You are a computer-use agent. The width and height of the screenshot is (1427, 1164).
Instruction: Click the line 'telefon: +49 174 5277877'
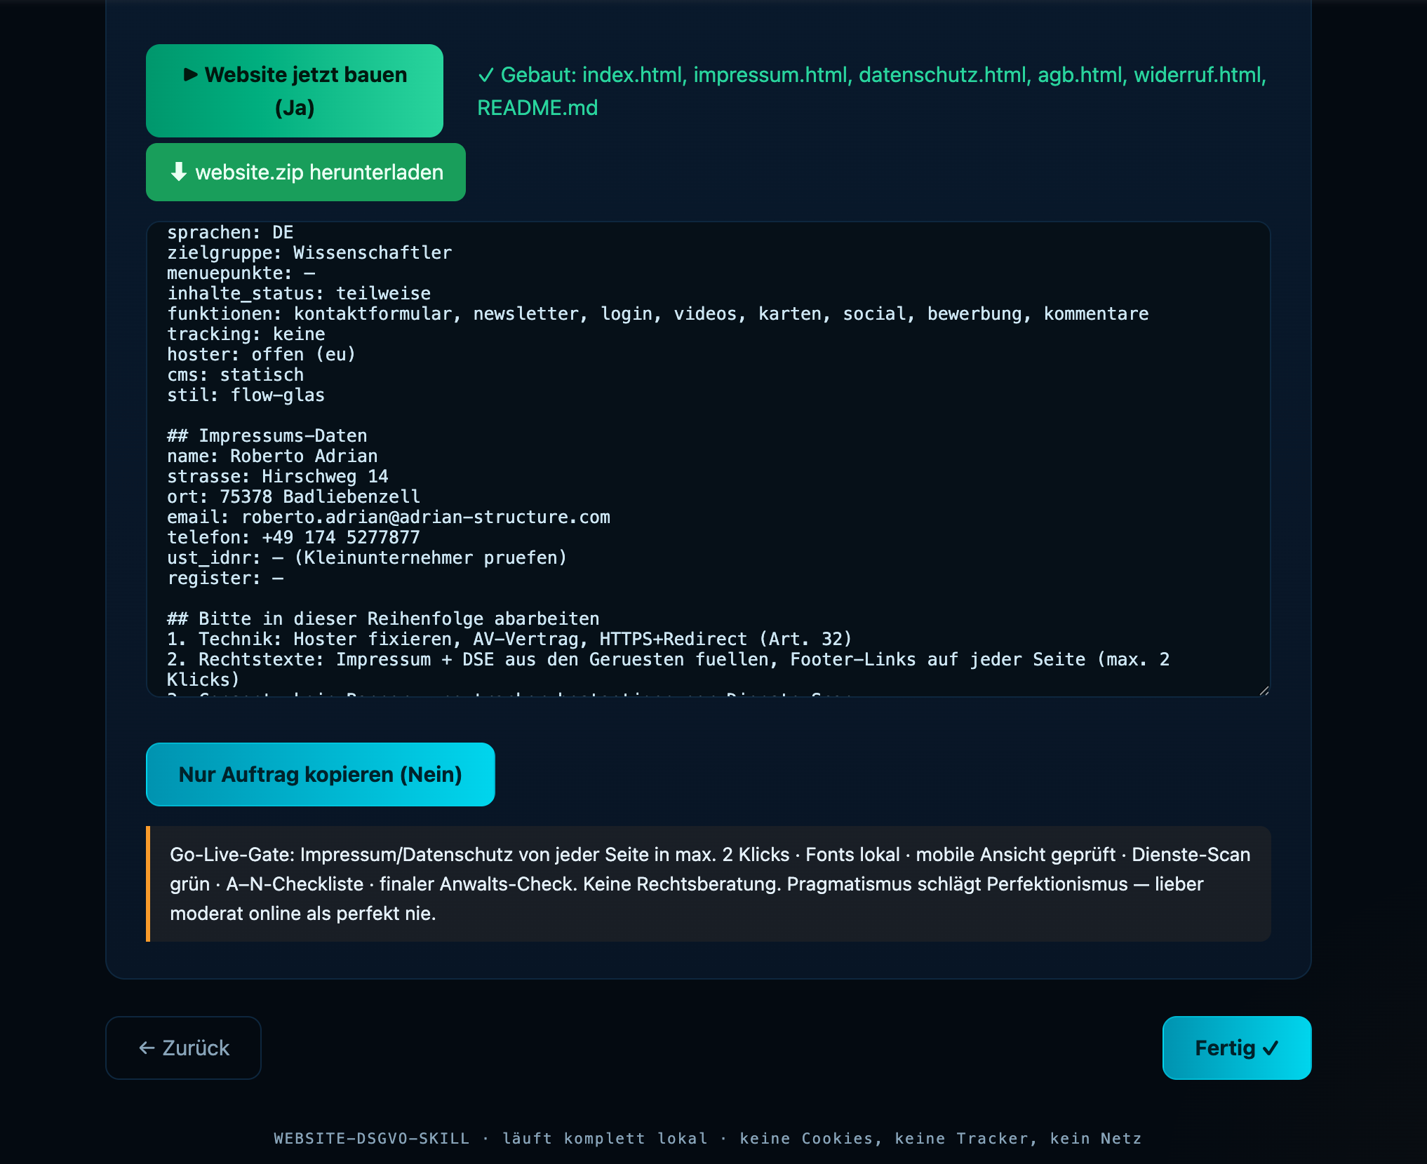click(294, 537)
